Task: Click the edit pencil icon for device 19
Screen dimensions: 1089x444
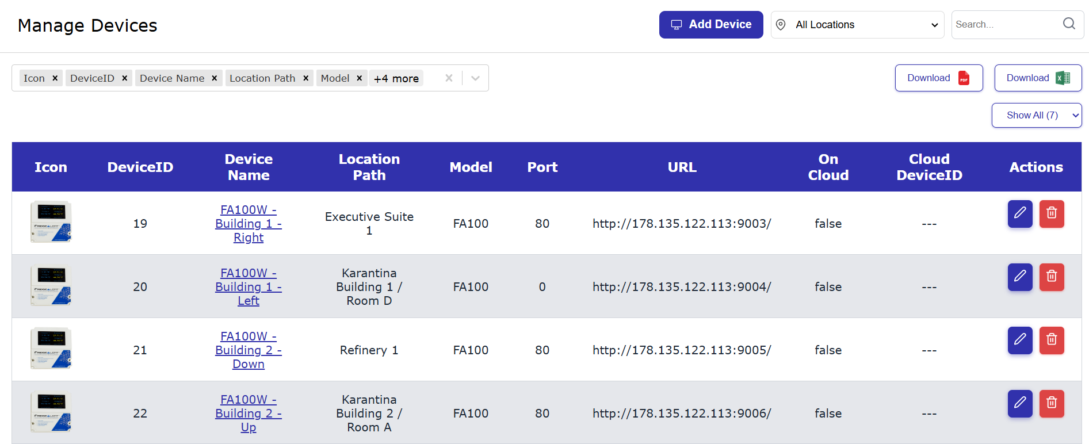Action: click(1019, 213)
